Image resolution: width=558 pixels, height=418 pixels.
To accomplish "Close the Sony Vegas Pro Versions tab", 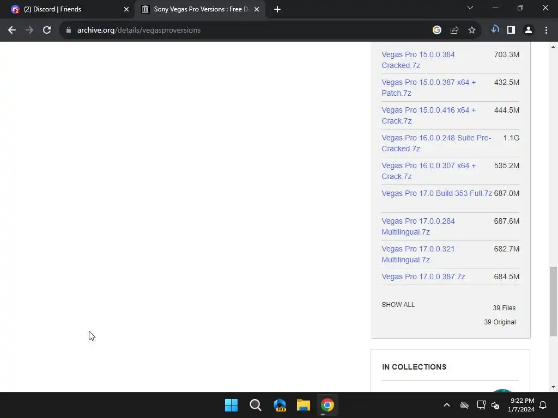I will point(257,9).
